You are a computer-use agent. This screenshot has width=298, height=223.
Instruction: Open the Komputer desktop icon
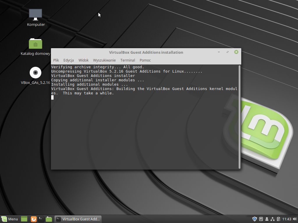pos(36,15)
